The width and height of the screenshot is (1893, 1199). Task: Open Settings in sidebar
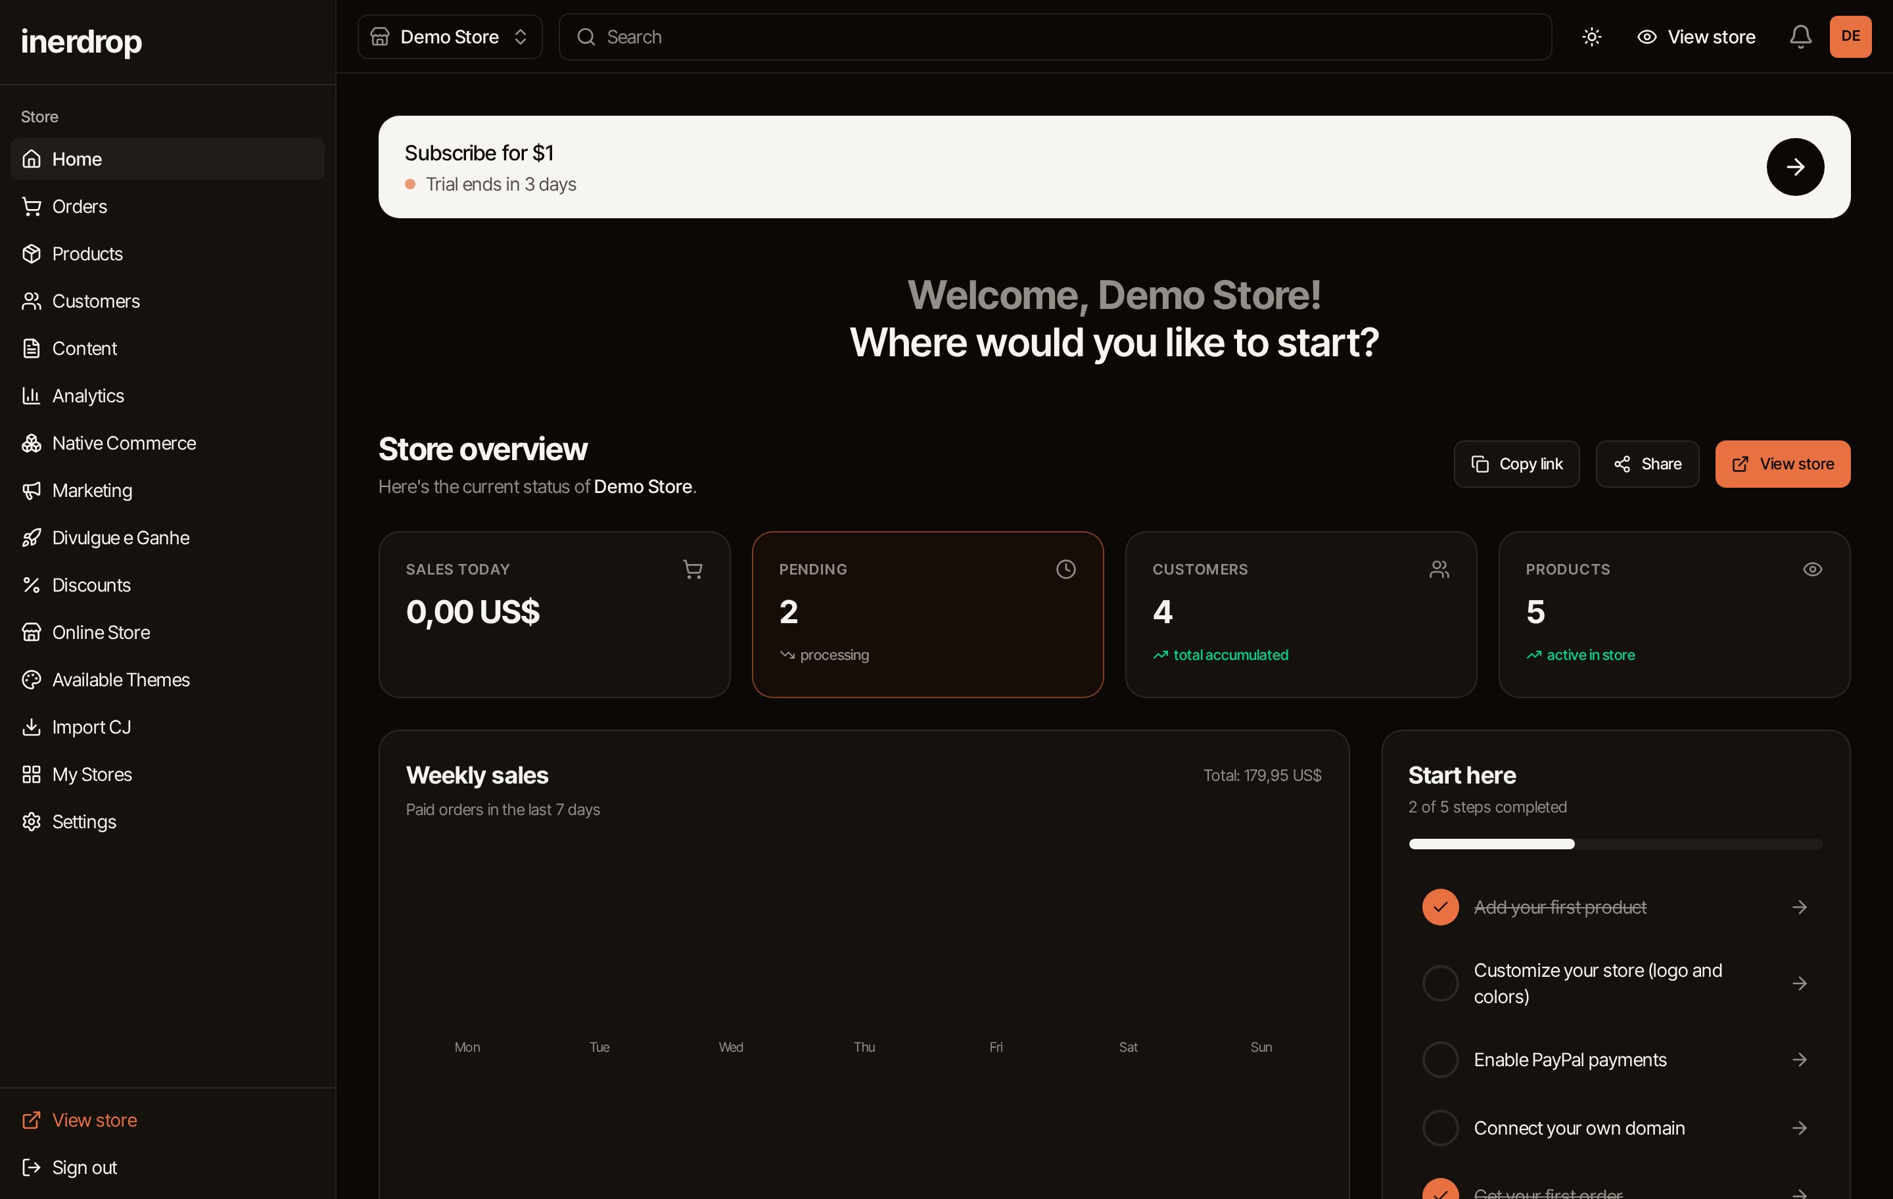pos(168,822)
